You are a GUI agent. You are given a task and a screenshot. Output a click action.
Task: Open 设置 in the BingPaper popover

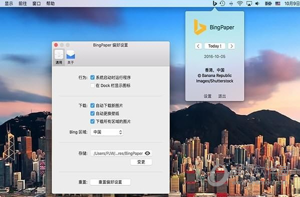(207, 96)
